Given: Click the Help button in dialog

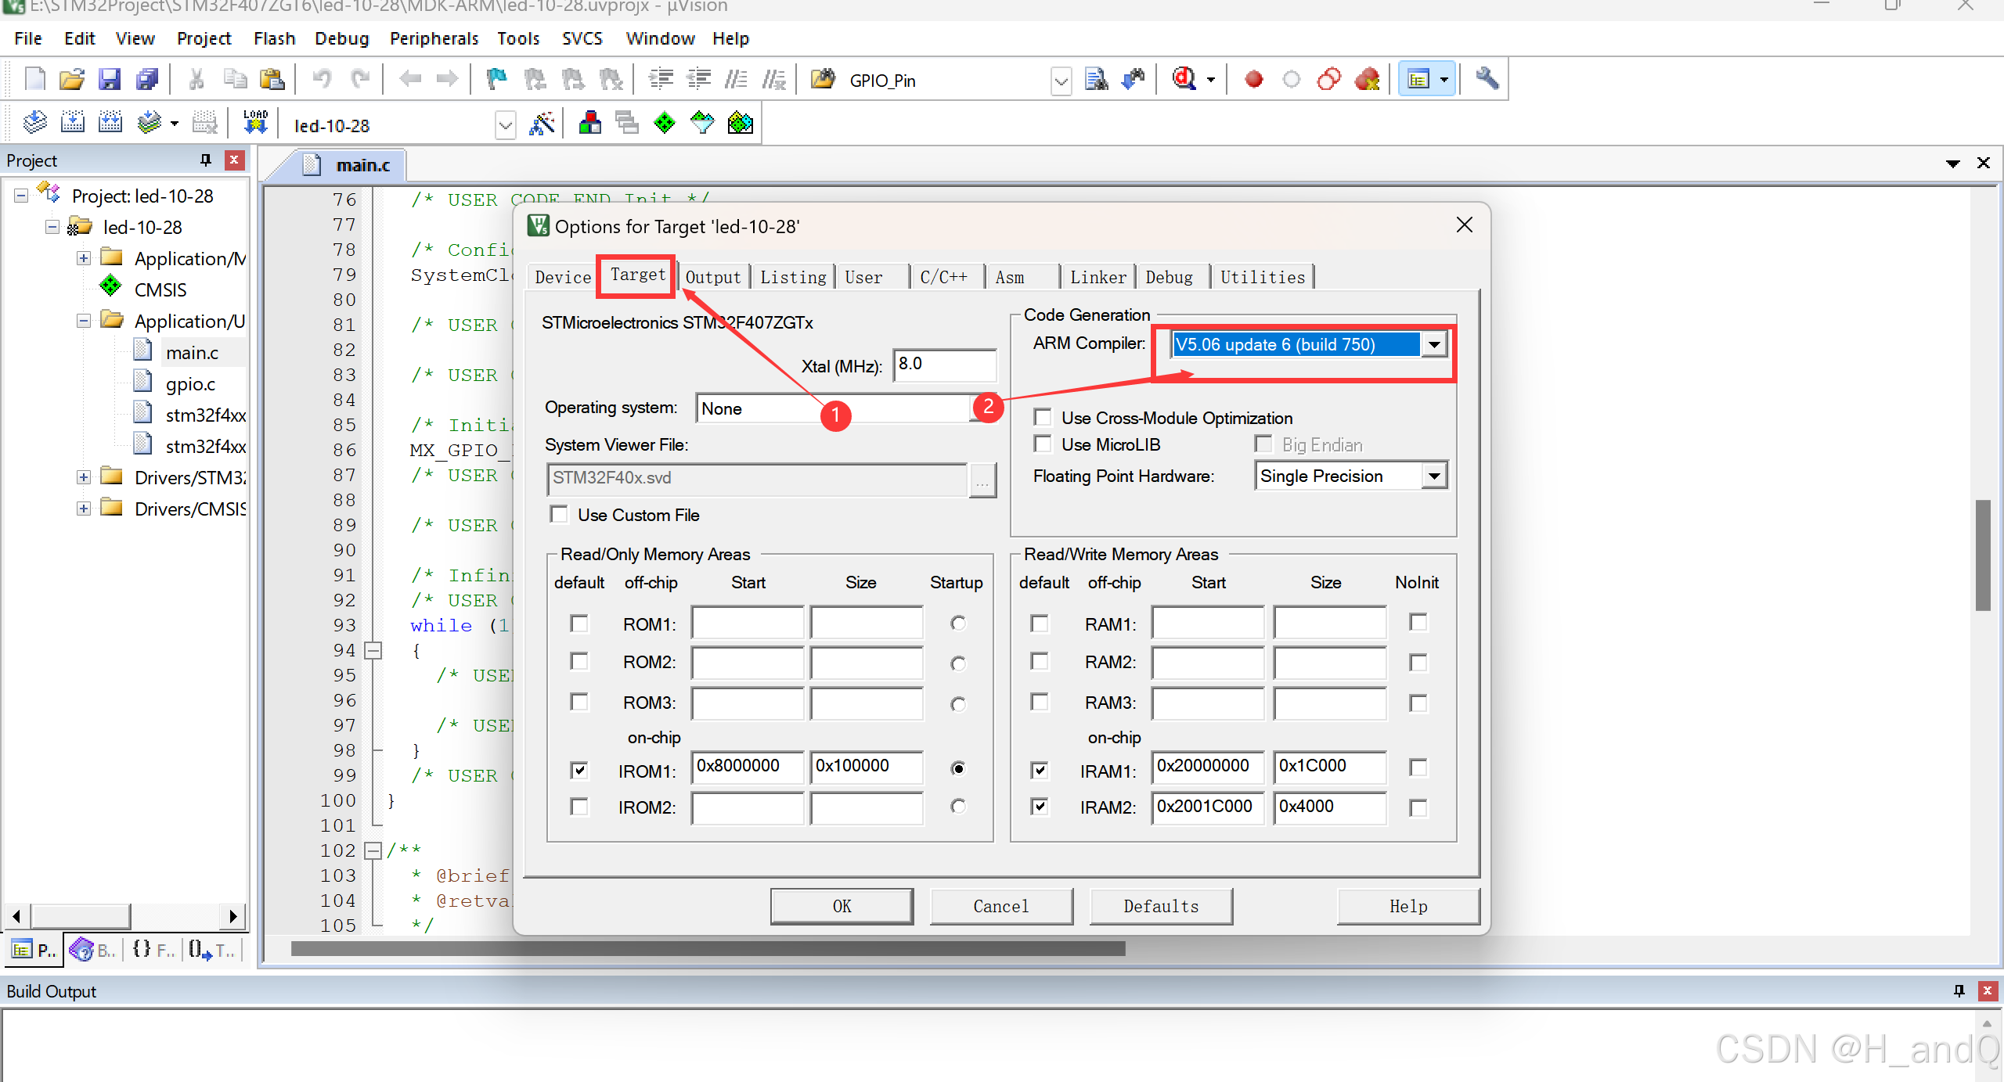Looking at the screenshot, I should [x=1408, y=906].
